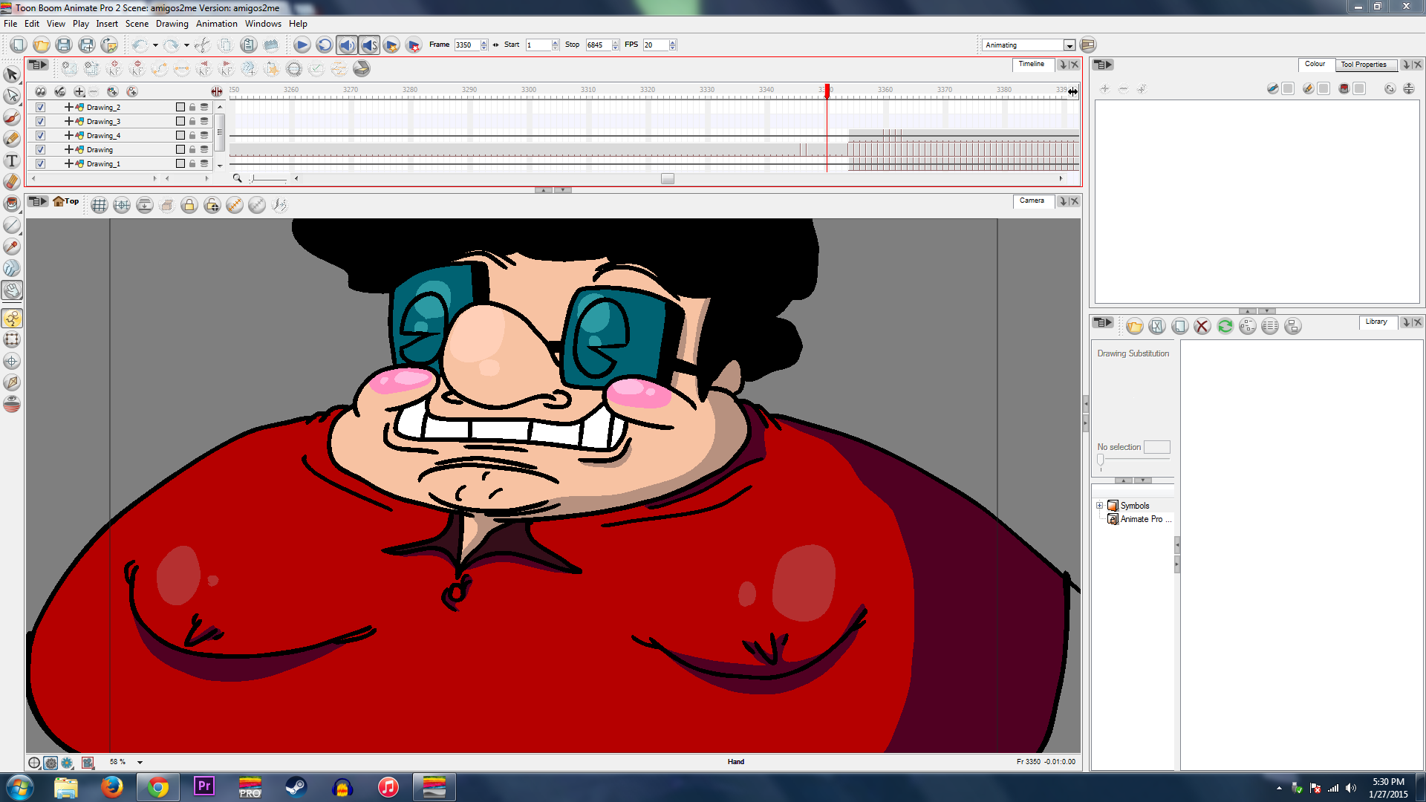Open the Drawing menu
The width and height of the screenshot is (1426, 802).
click(172, 24)
